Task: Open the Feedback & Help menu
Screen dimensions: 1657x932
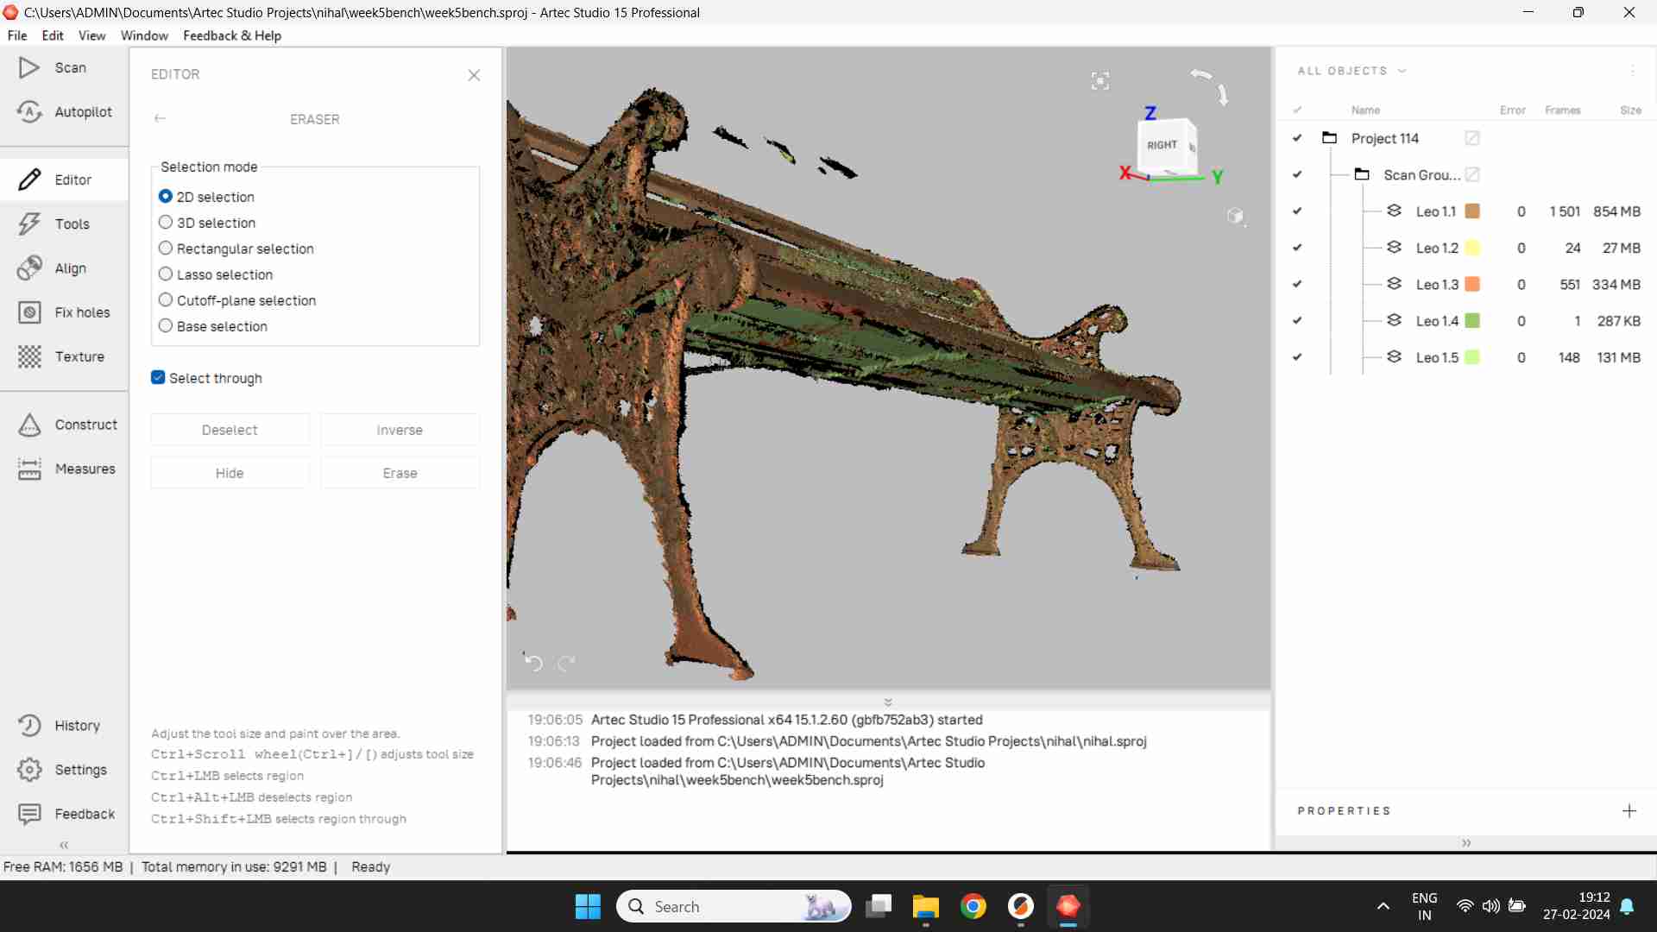Action: click(231, 35)
